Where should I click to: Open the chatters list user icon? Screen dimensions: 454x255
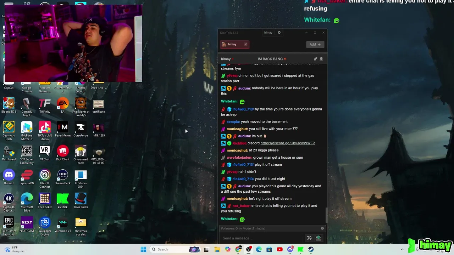click(321, 59)
